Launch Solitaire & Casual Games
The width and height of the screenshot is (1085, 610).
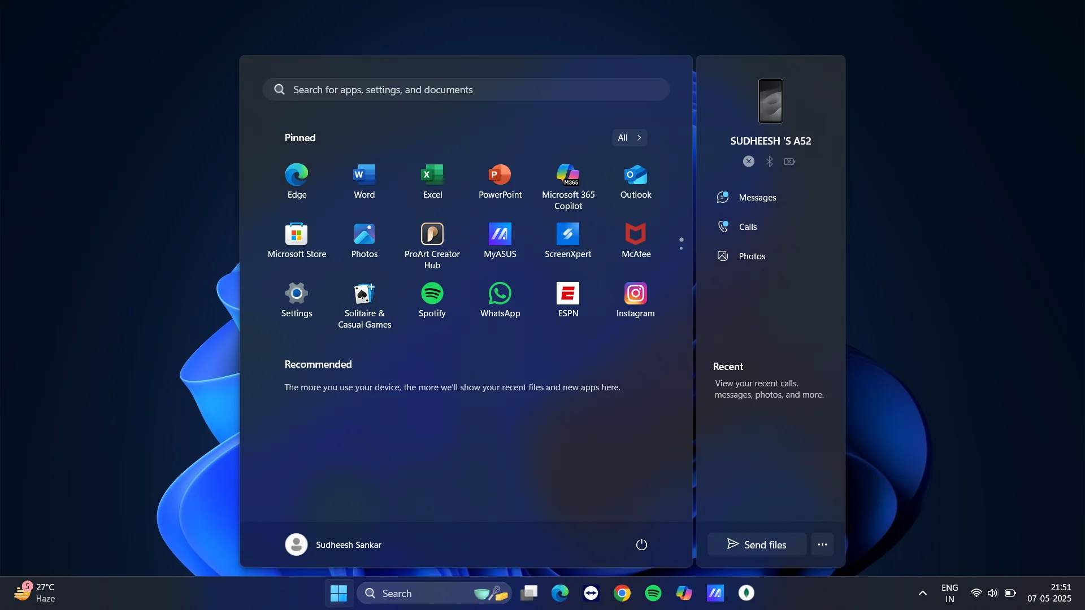pyautogui.click(x=364, y=306)
